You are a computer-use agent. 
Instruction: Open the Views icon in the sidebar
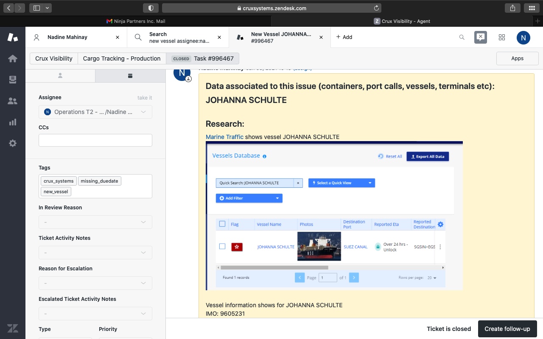(x=13, y=80)
